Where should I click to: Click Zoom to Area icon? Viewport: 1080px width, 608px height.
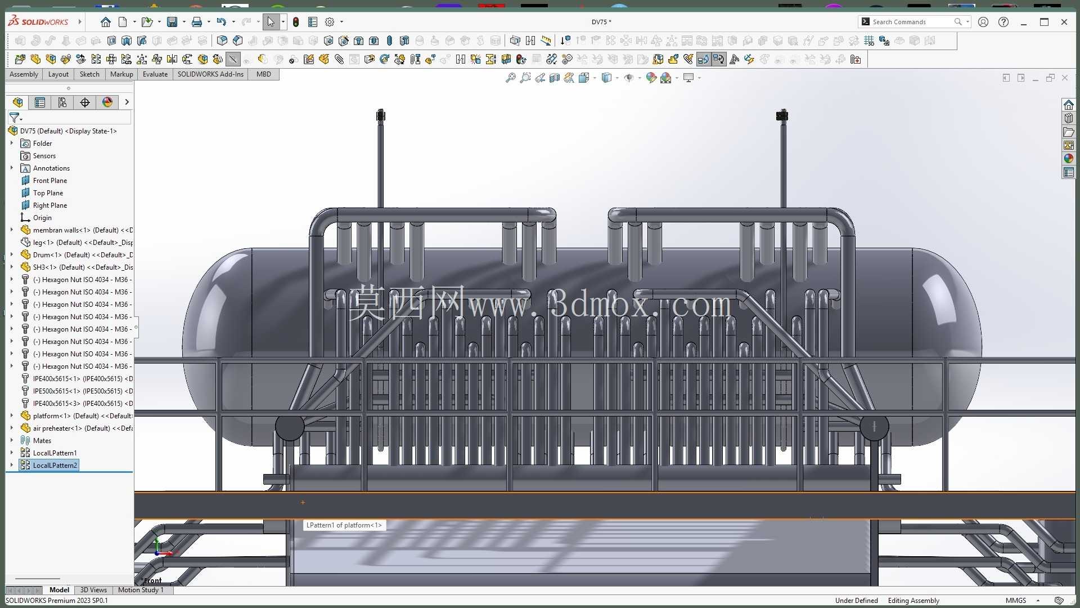(525, 78)
